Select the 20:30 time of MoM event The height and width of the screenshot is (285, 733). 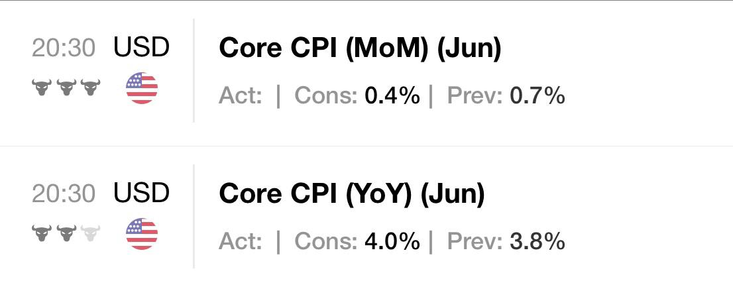64,48
